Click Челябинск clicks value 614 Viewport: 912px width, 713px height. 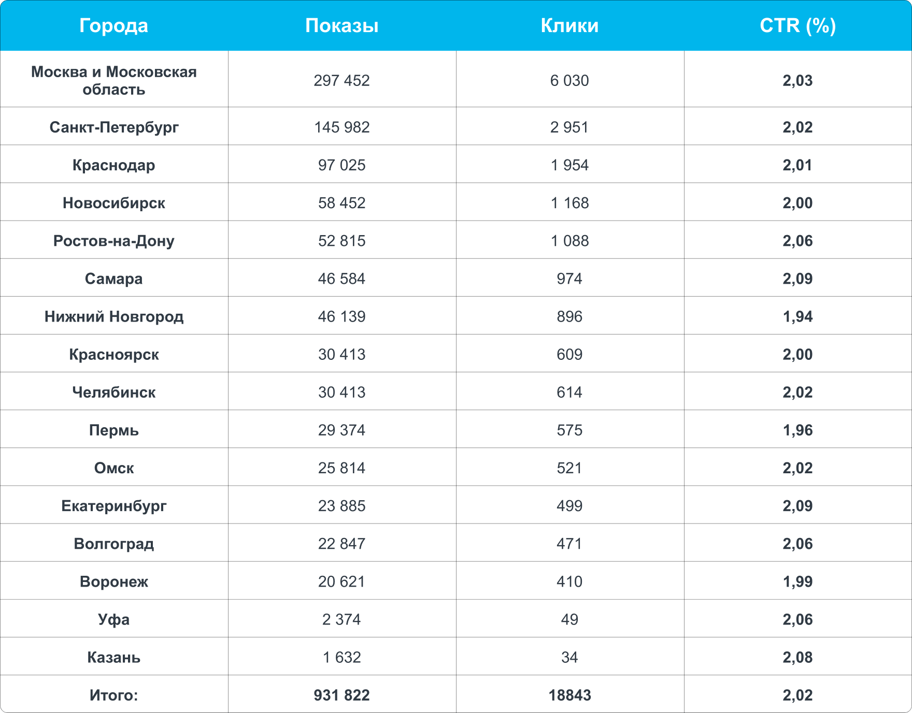point(569,392)
